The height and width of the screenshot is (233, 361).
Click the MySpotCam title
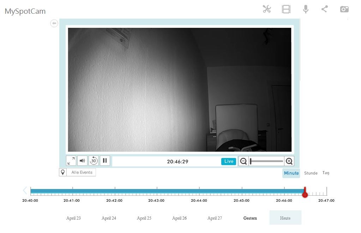pyautogui.click(x=25, y=11)
